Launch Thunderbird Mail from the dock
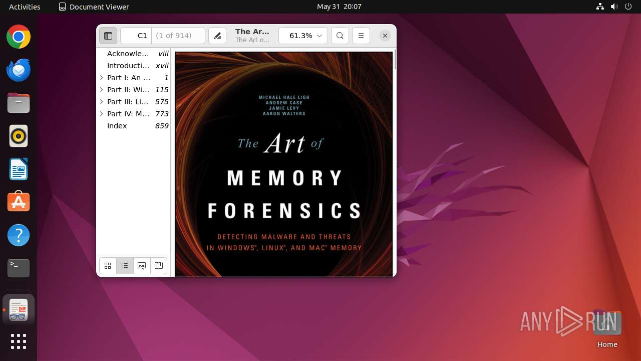This screenshot has width=641, height=361. tap(19, 70)
